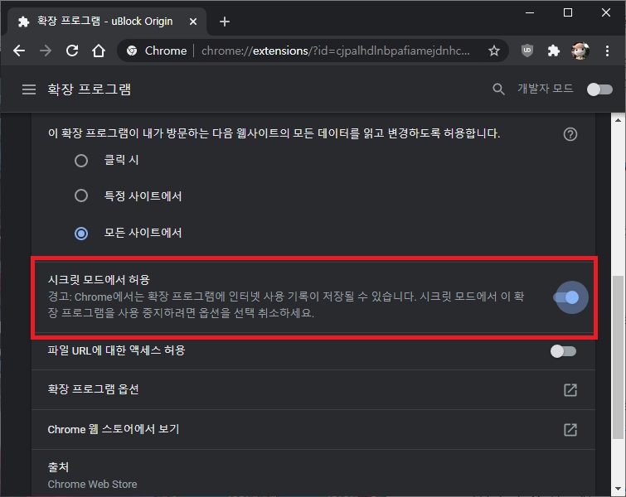Search extensions with the magnifier icon
The image size is (626, 497).
coord(498,89)
